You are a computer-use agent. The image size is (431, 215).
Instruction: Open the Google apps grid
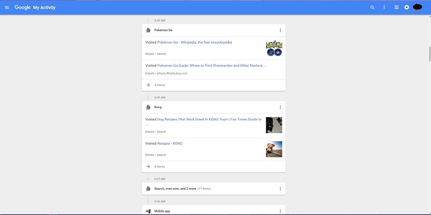(x=397, y=8)
